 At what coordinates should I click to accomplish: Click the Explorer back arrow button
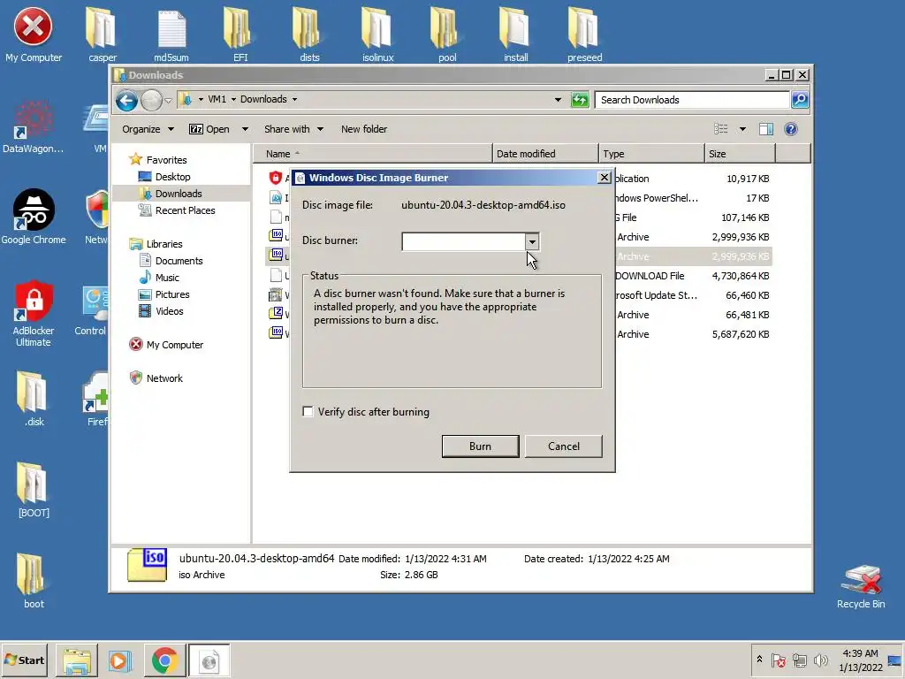pos(126,101)
